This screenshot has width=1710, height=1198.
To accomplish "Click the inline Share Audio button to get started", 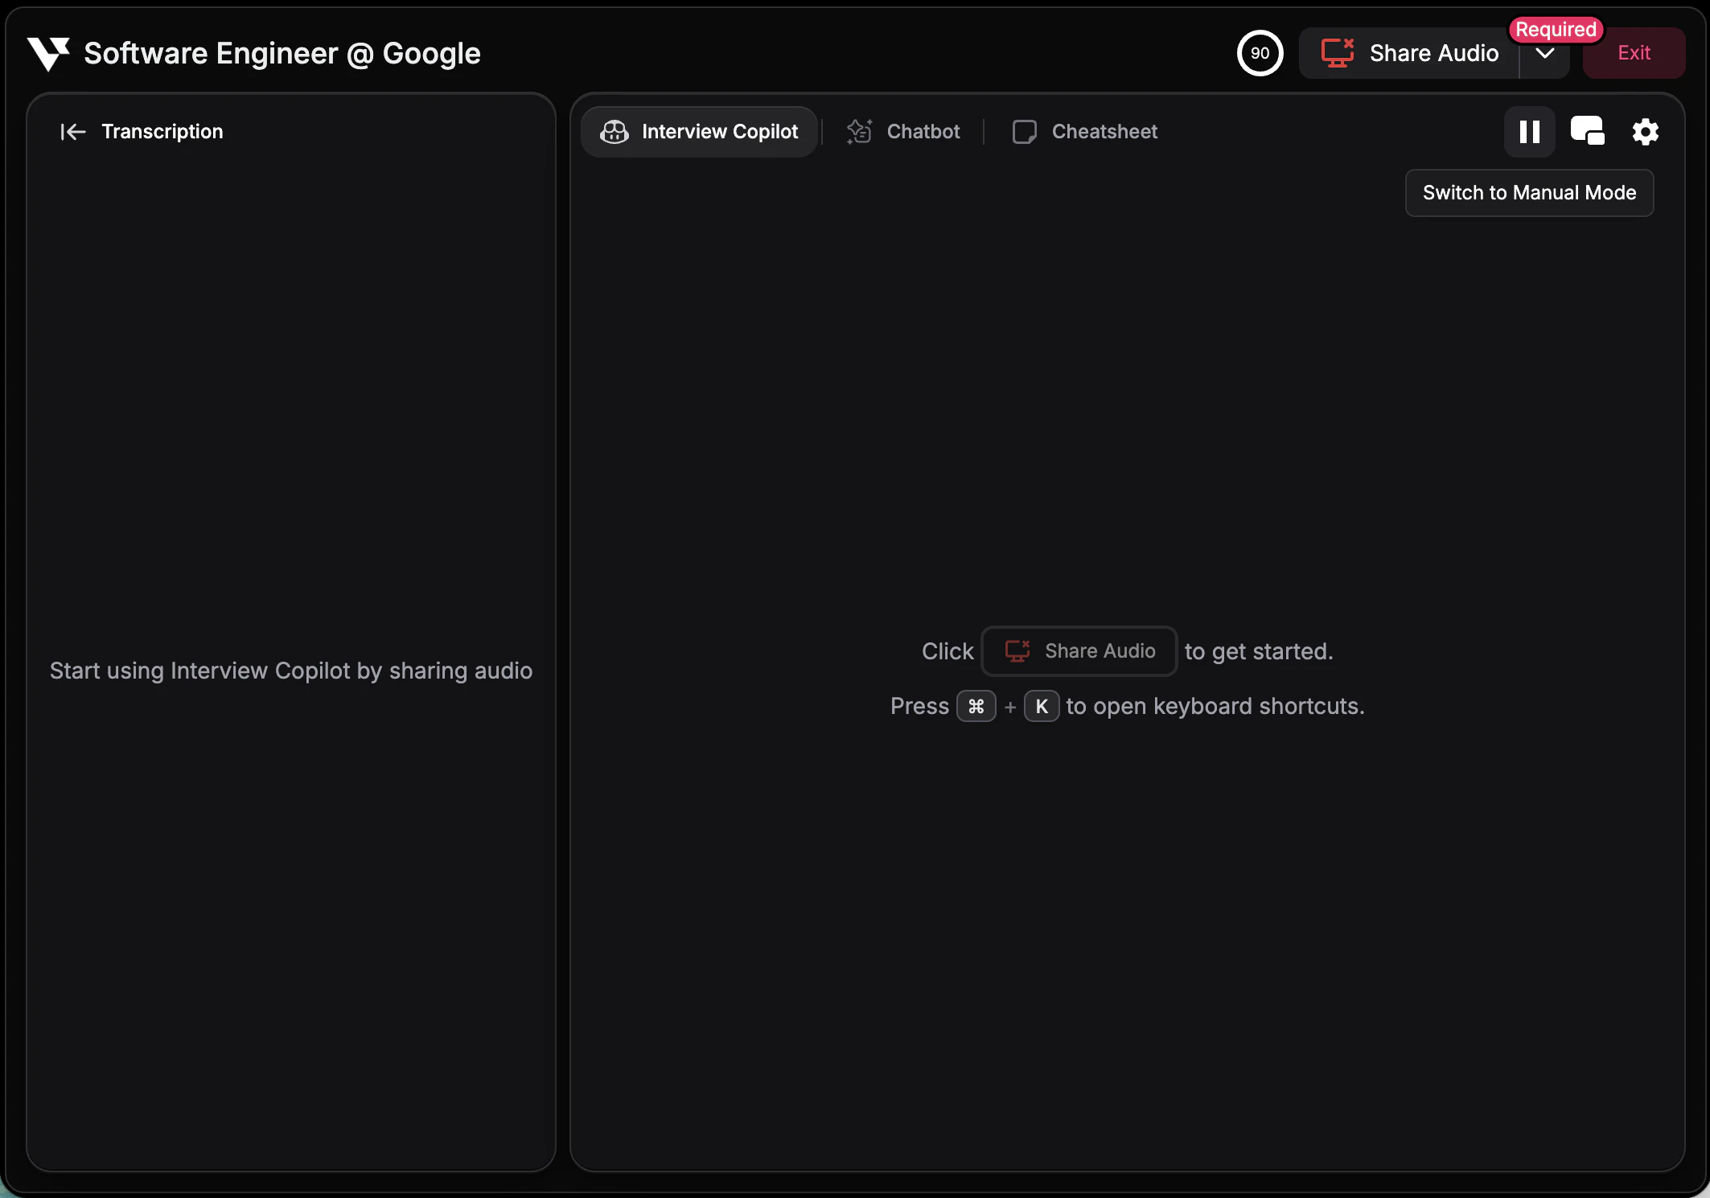I will point(1079,651).
